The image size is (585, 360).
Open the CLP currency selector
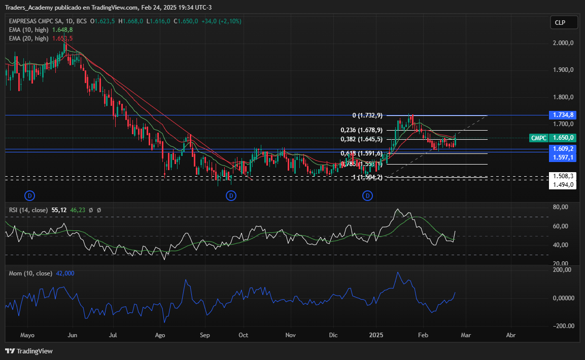click(565, 22)
